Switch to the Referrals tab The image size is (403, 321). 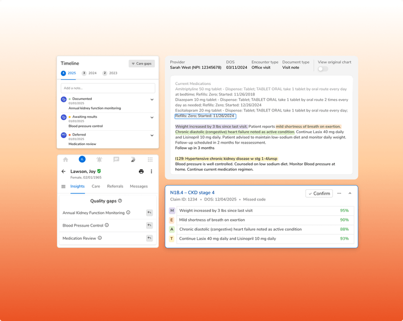coord(115,186)
